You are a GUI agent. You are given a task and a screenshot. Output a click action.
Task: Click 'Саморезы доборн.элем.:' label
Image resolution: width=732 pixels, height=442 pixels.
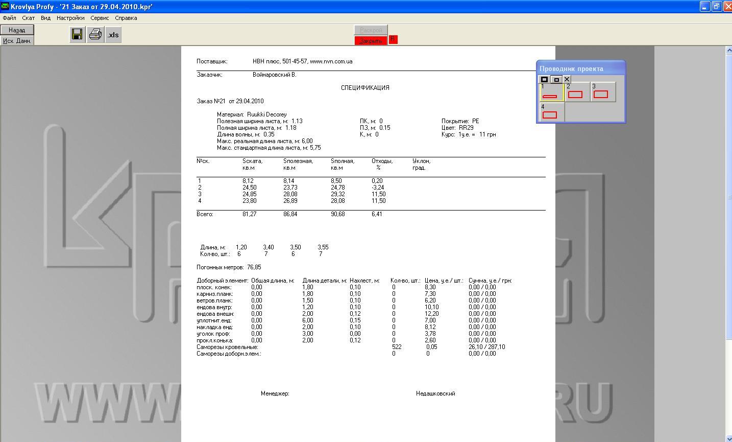(x=229, y=354)
